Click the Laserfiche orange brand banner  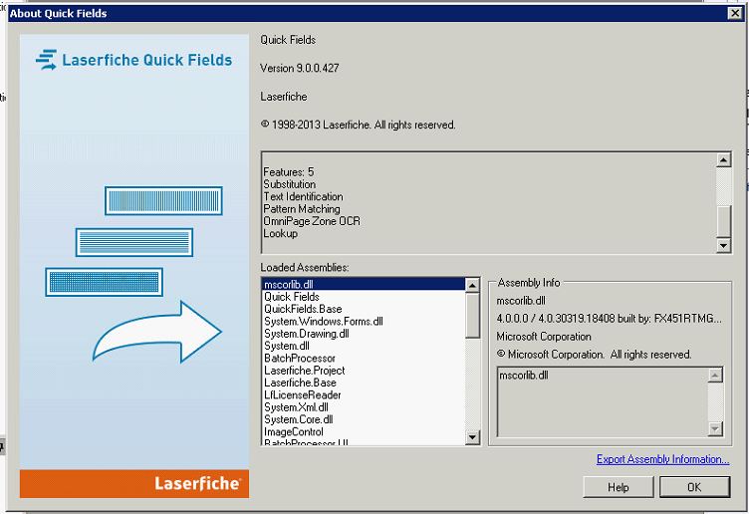click(134, 483)
